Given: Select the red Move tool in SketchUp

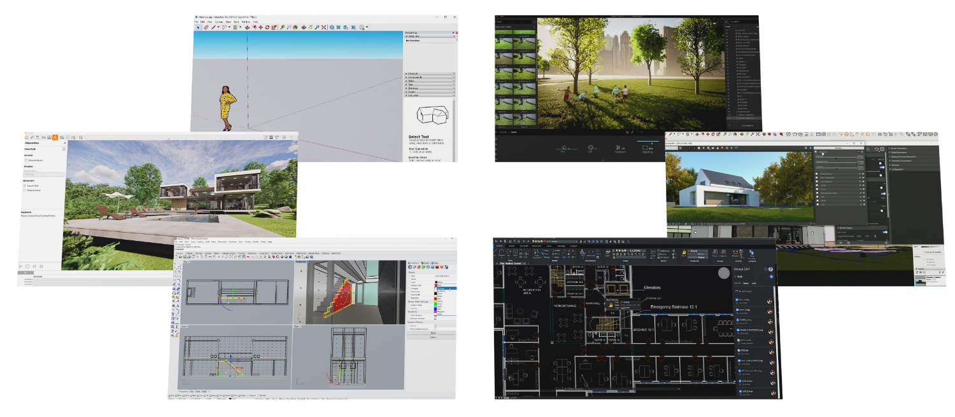Looking at the screenshot, I should 260,27.
